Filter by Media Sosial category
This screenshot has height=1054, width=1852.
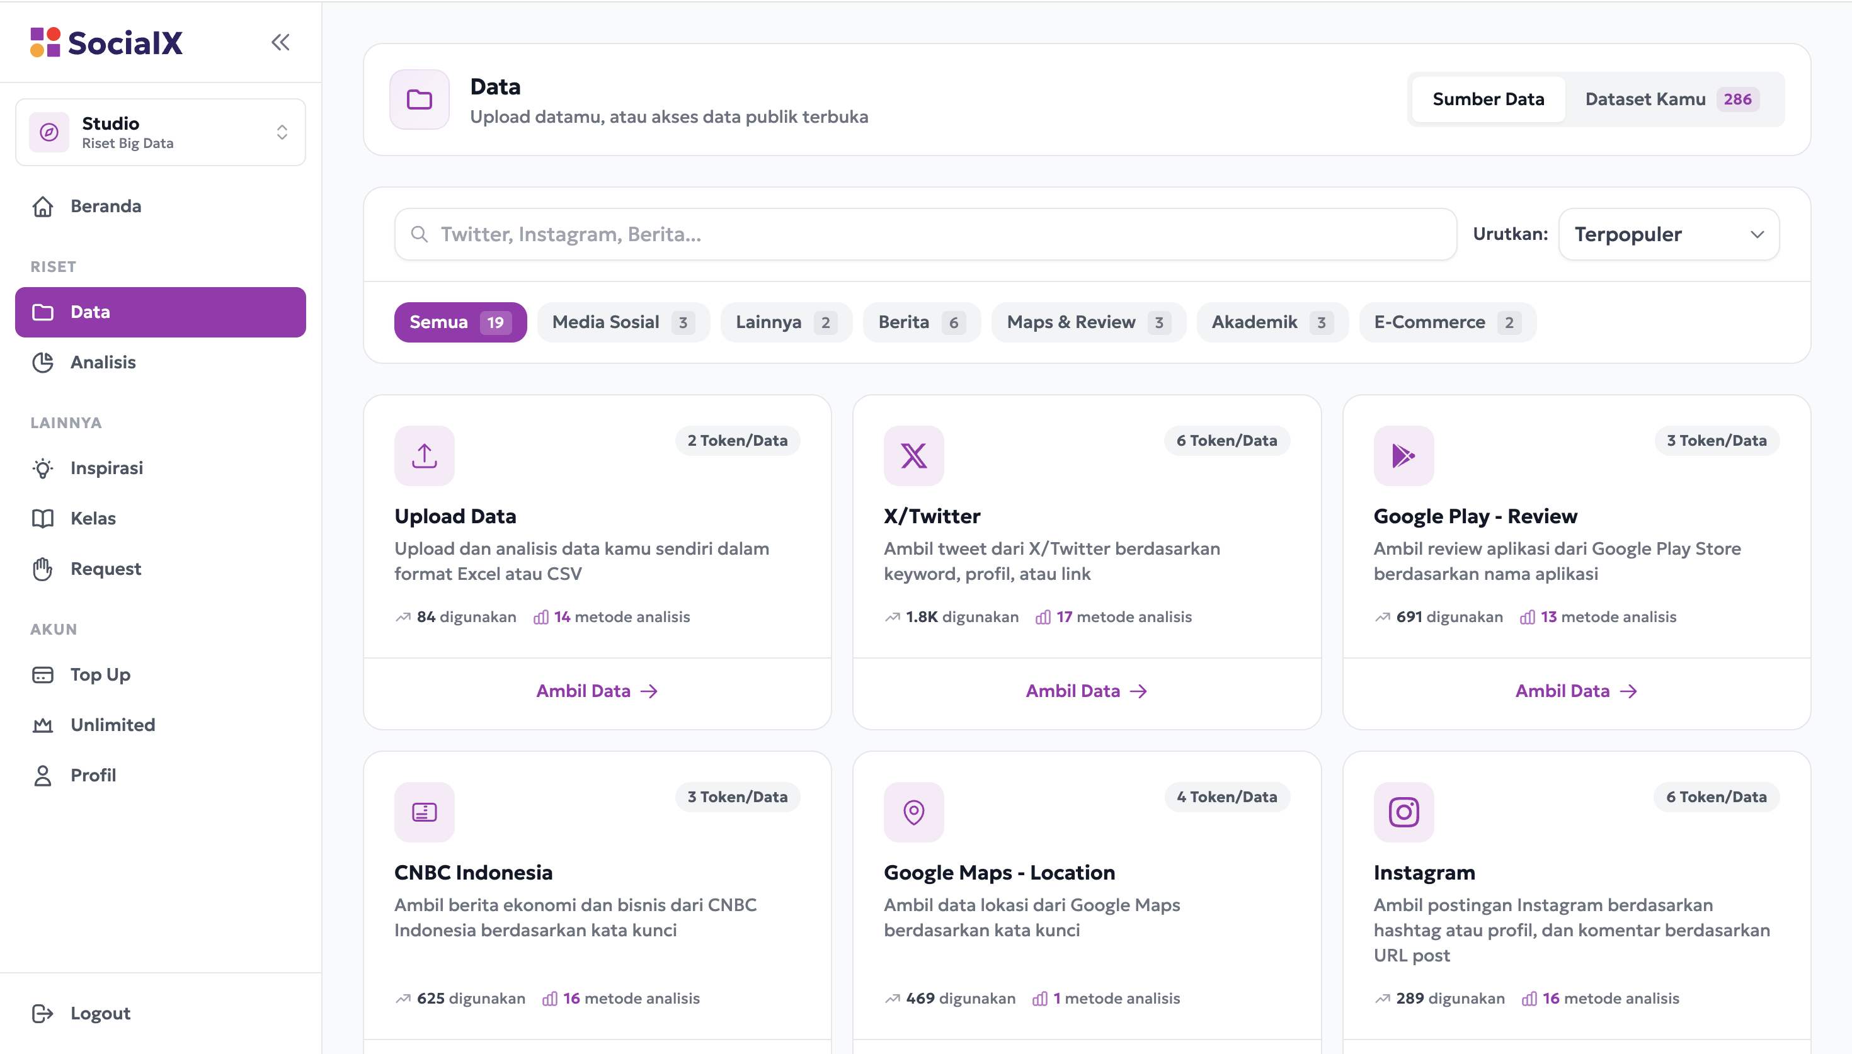point(622,322)
